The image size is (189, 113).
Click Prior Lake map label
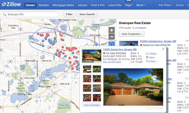(x=45, y=87)
